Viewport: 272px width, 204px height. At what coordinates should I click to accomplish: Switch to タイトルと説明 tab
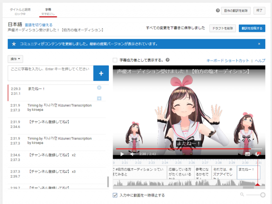(x=20, y=11)
